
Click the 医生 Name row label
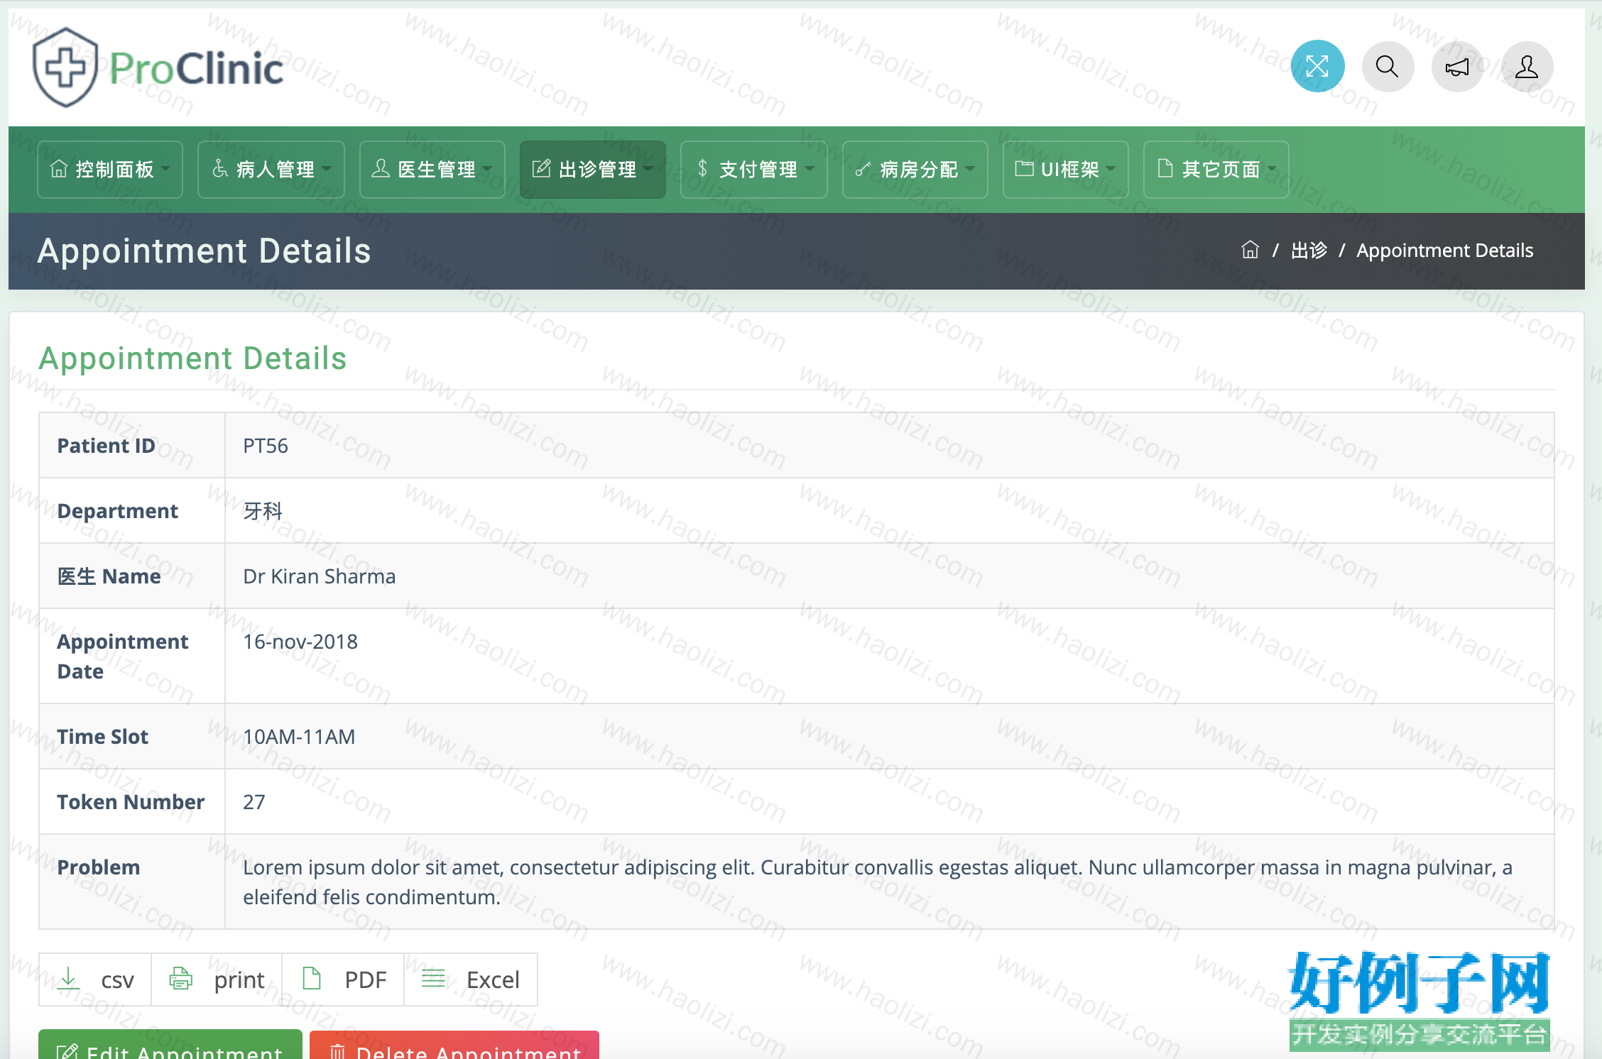click(x=109, y=576)
